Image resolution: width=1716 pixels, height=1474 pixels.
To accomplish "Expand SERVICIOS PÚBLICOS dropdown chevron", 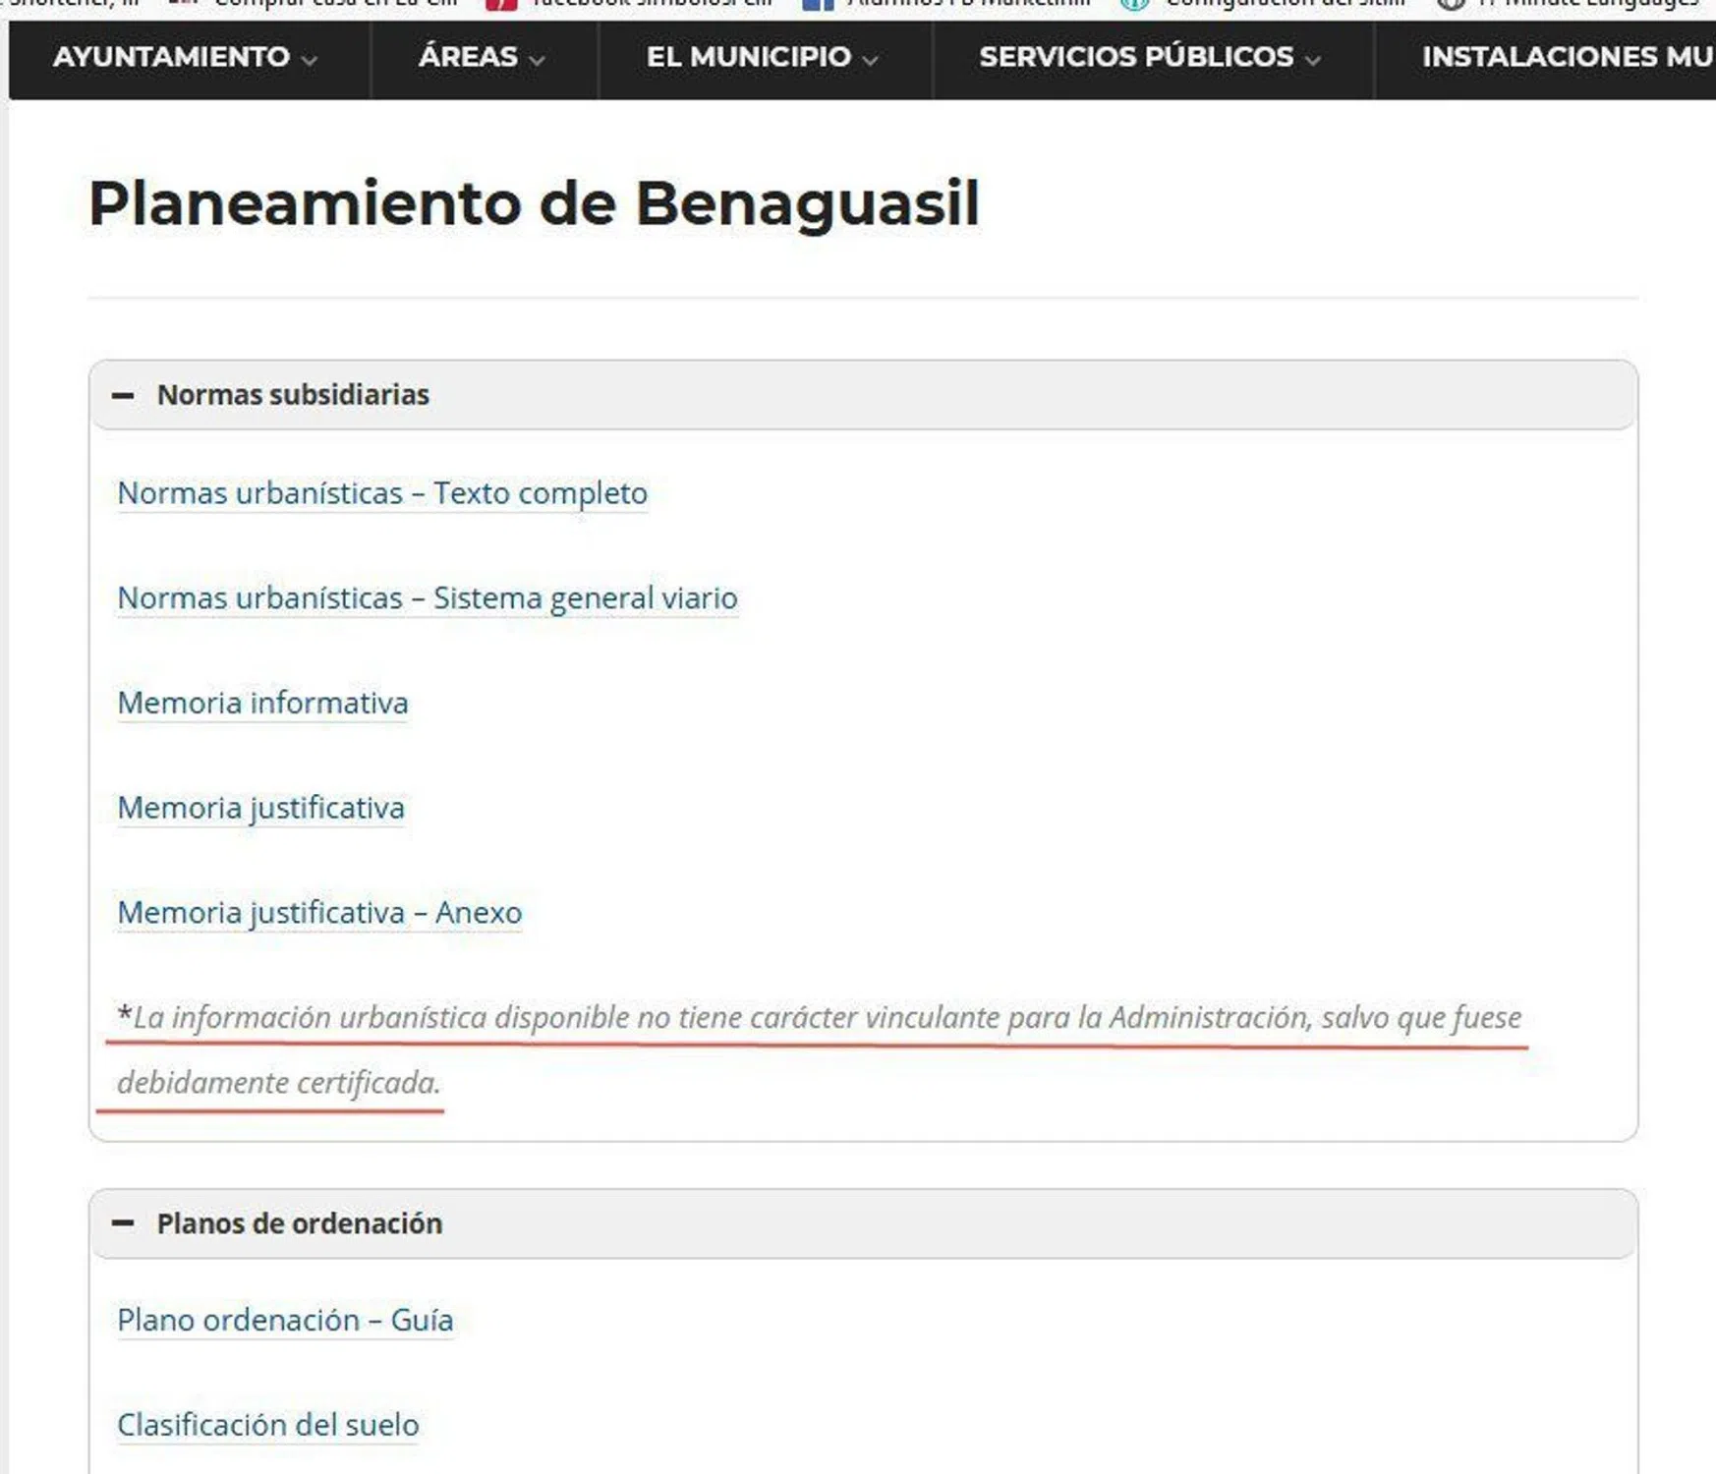I will coord(1313,60).
